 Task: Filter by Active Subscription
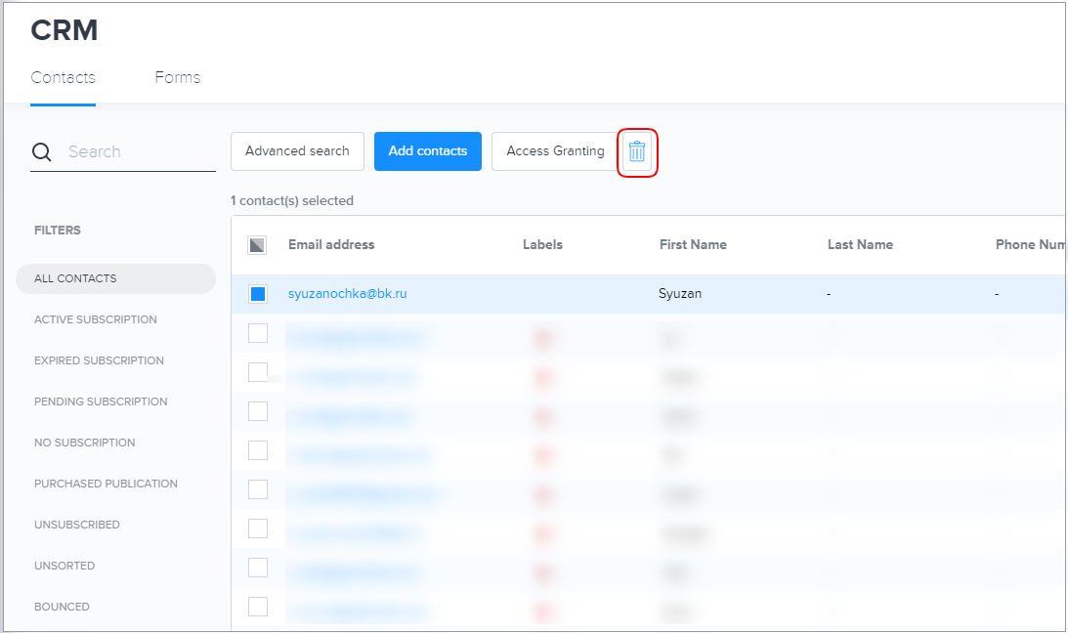95,319
